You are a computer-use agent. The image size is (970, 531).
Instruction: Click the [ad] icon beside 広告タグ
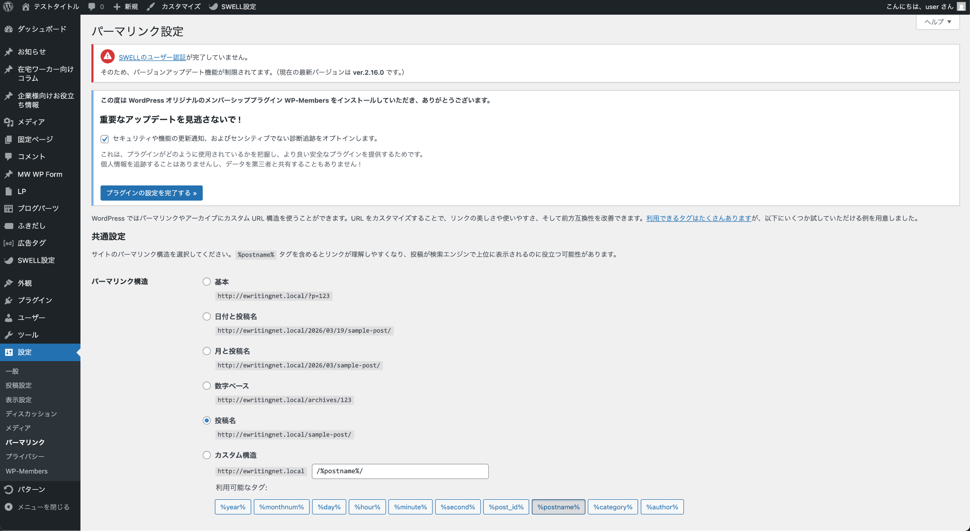click(x=9, y=243)
